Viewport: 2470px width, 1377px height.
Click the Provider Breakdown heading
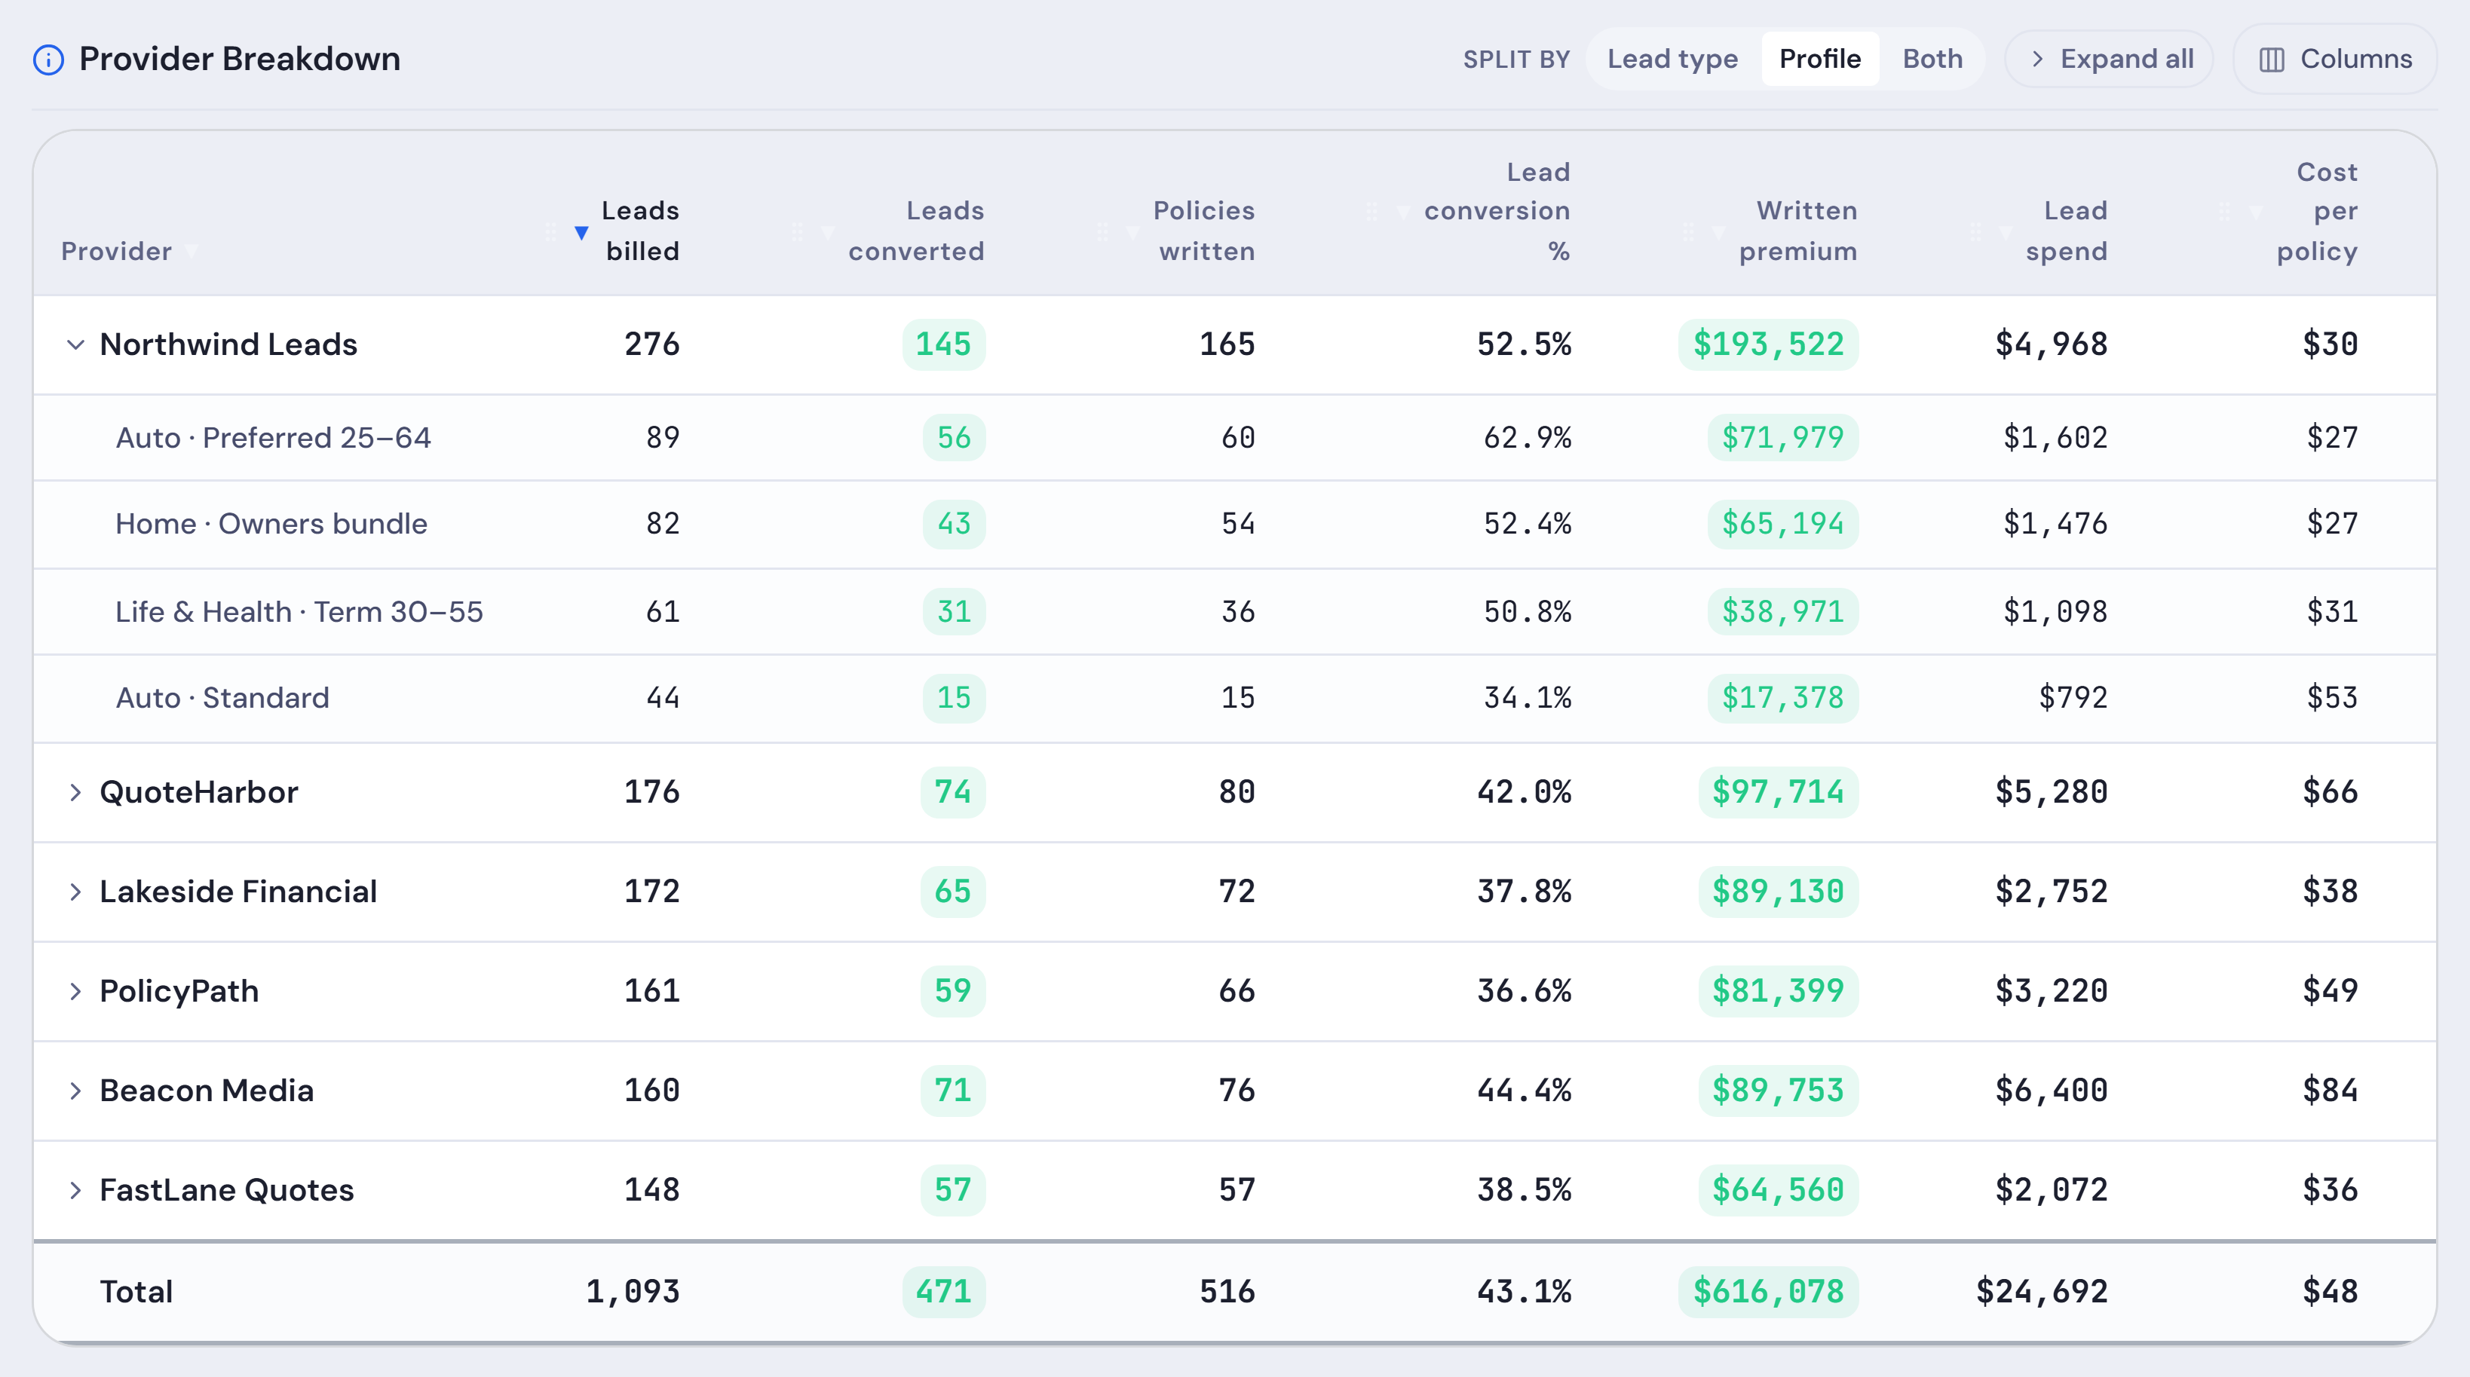[x=240, y=60]
